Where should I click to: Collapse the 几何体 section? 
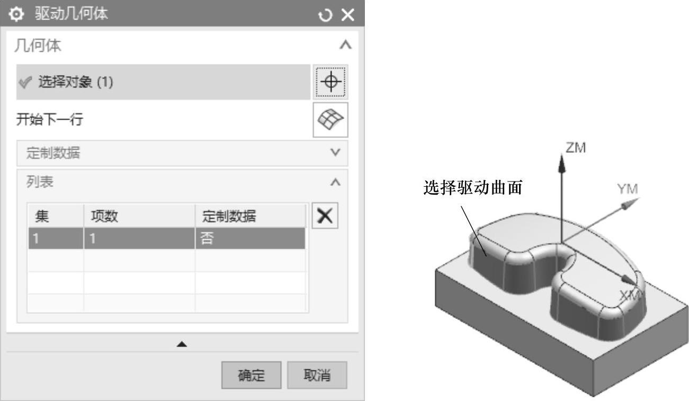[x=345, y=45]
